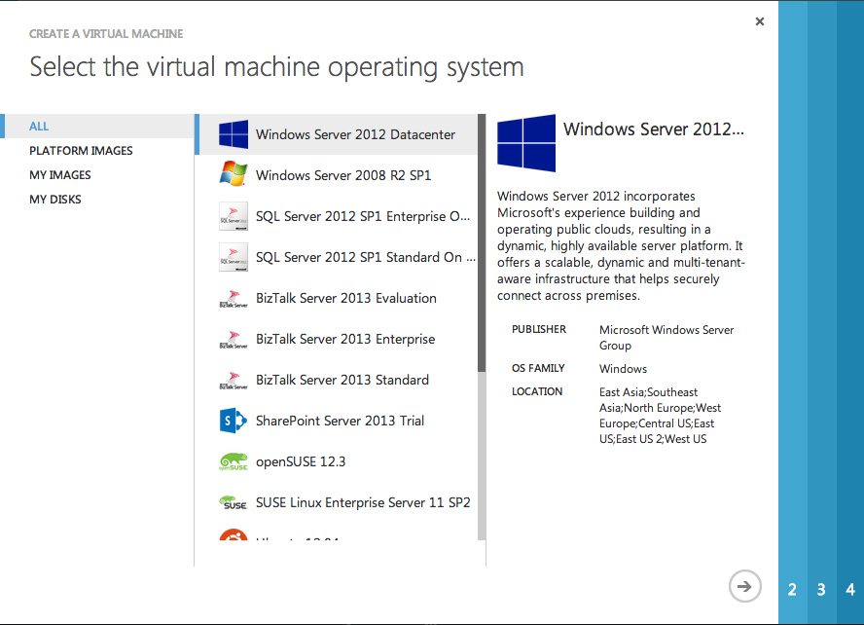The height and width of the screenshot is (625, 864).
Task: Go to next step with arrow button
Action: point(744,586)
